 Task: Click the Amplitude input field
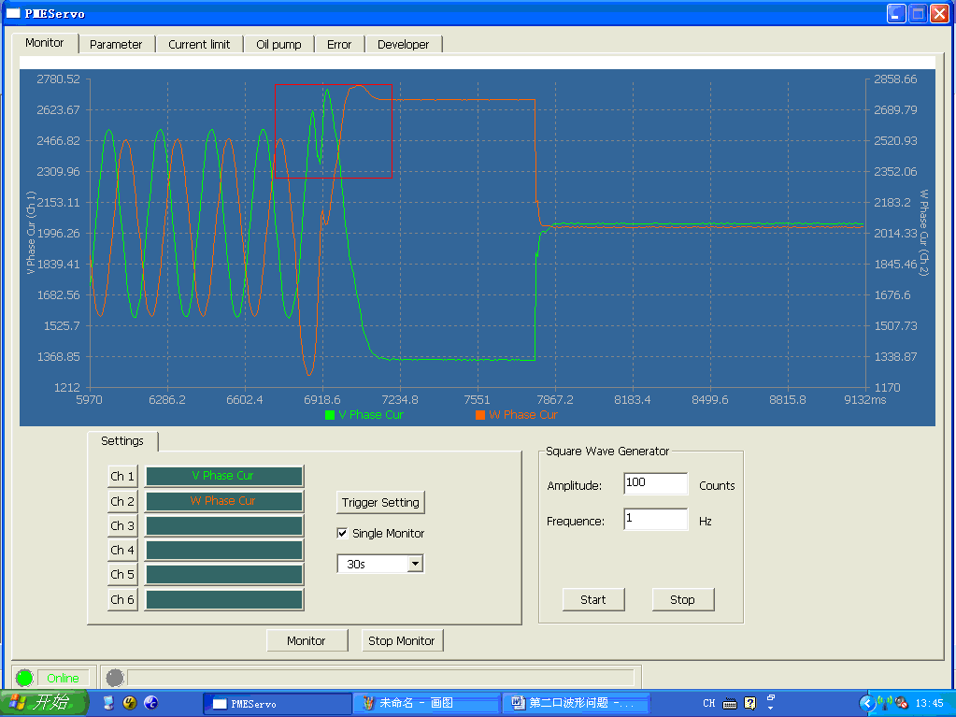(x=655, y=483)
